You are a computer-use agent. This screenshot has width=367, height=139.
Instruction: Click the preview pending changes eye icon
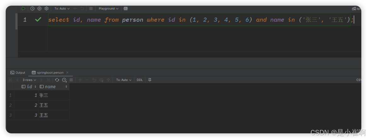pos(101,80)
